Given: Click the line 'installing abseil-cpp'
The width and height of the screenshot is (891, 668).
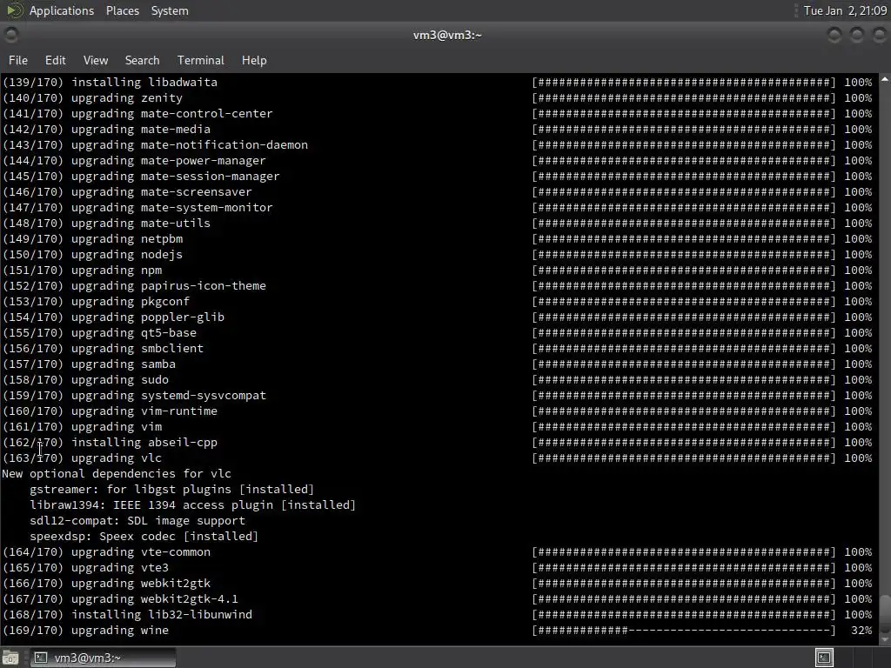Looking at the screenshot, I should pyautogui.click(x=110, y=442).
